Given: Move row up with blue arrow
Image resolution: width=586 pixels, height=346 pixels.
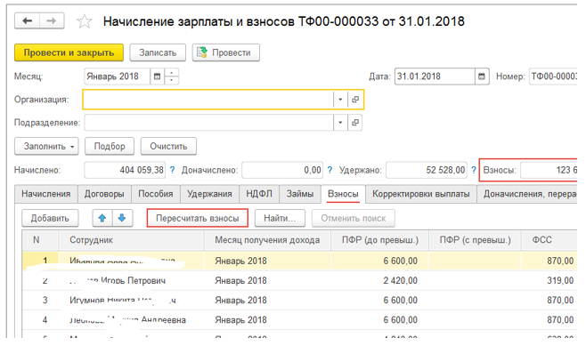Looking at the screenshot, I should 102,218.
